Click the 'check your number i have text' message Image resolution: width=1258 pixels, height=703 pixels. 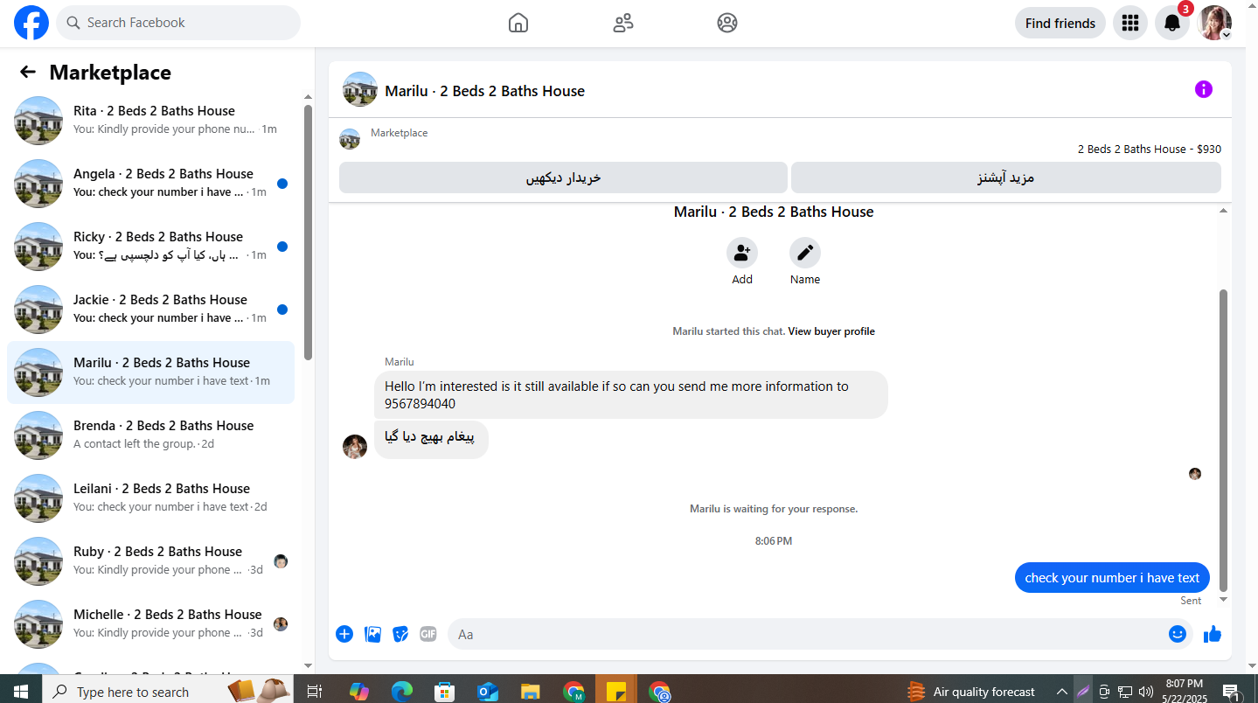click(x=1112, y=578)
